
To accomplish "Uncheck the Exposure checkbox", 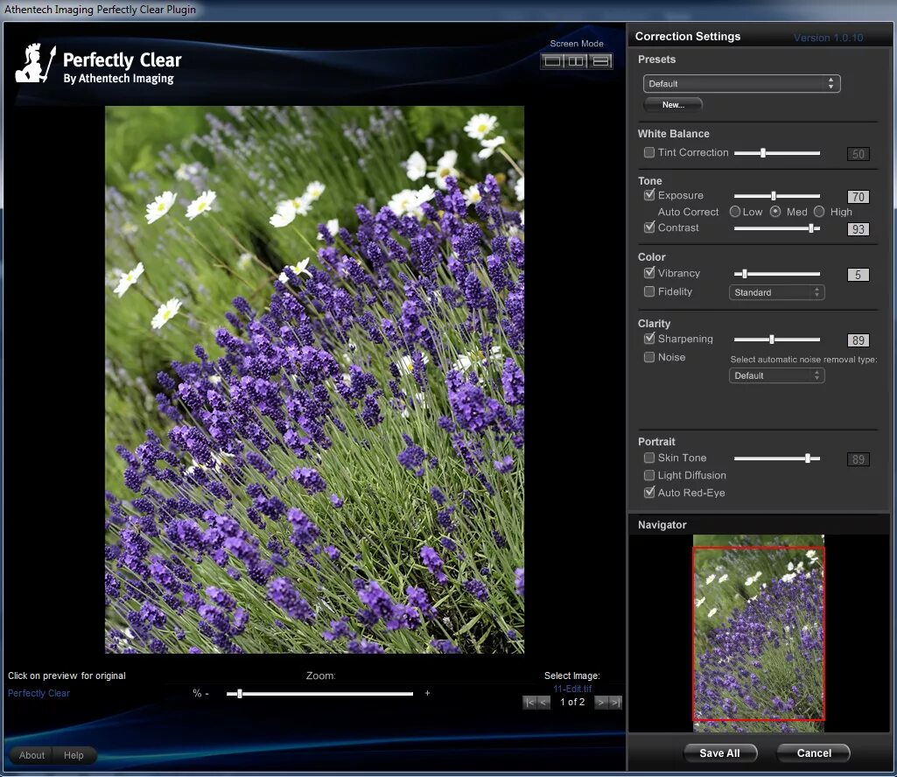I will point(648,195).
